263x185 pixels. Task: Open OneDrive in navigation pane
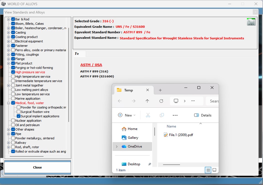tap(132, 147)
